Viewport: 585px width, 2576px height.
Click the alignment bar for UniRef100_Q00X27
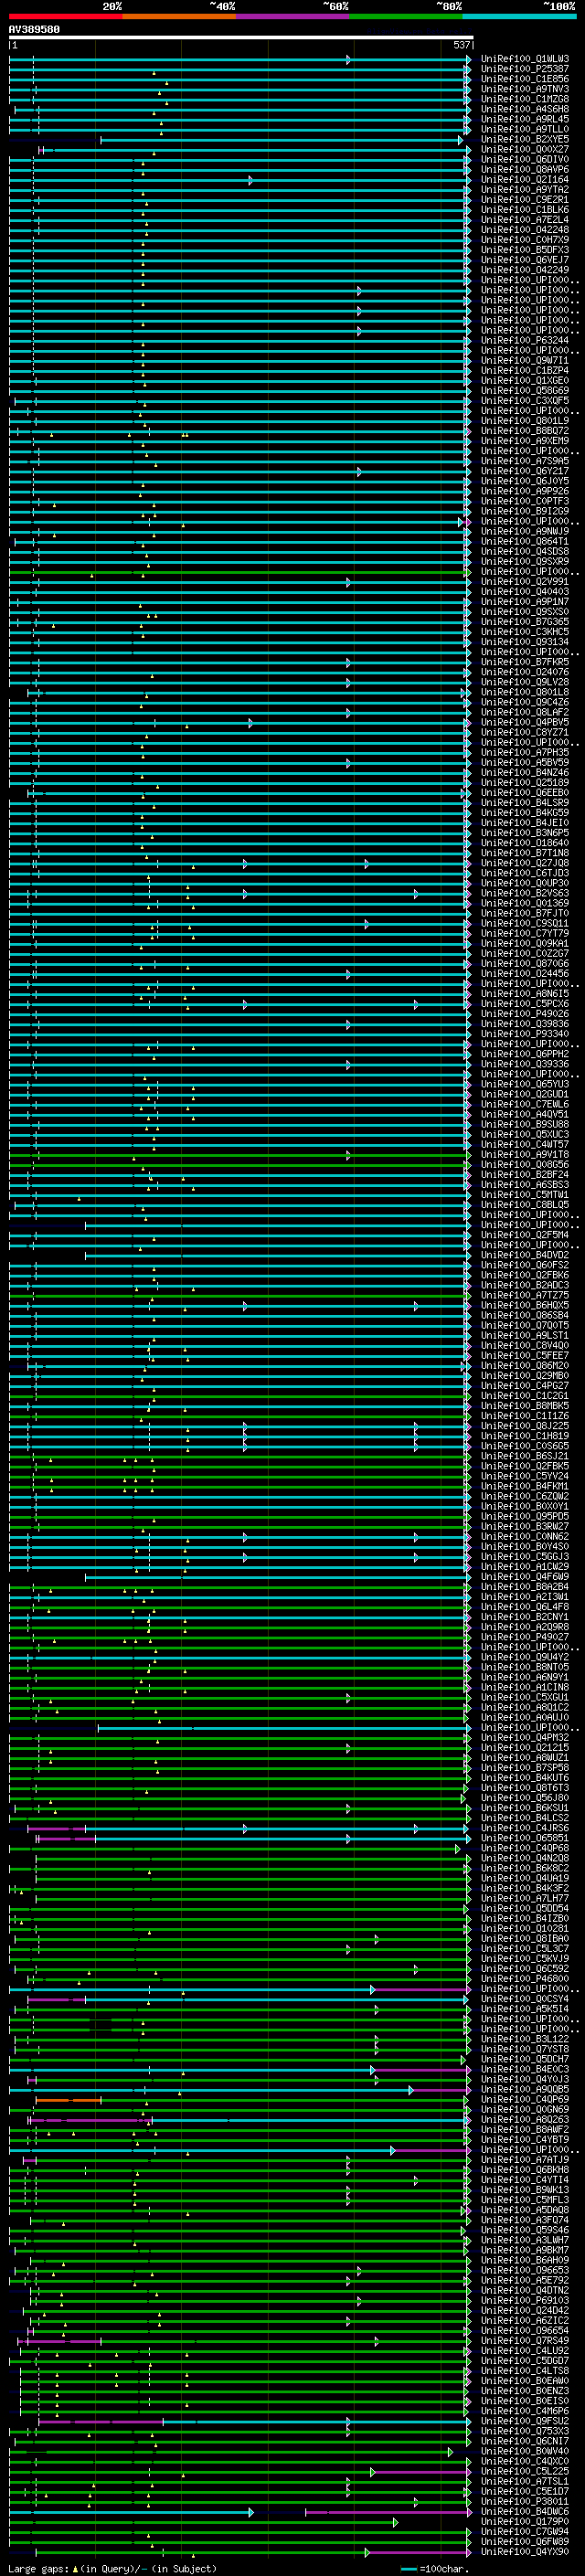pyautogui.click(x=255, y=150)
